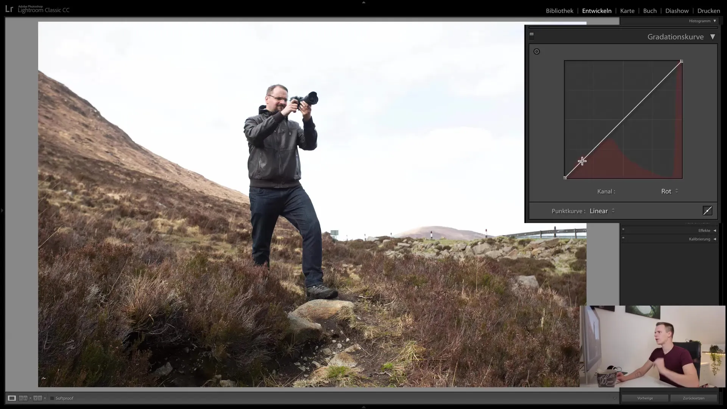Click the Histogramm panel label

[x=699, y=21]
